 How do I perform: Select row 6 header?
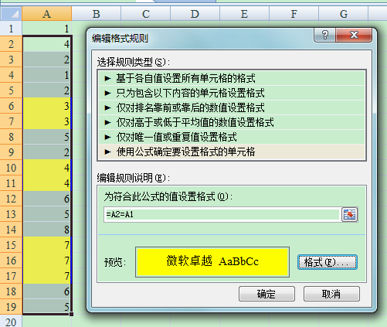pyautogui.click(x=11, y=106)
